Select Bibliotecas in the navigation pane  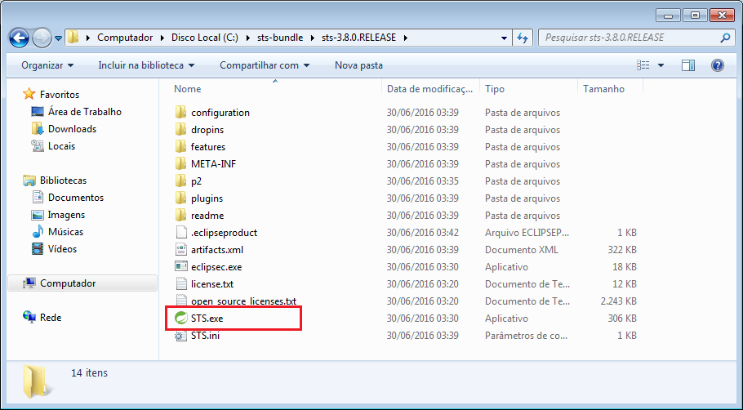(x=63, y=180)
